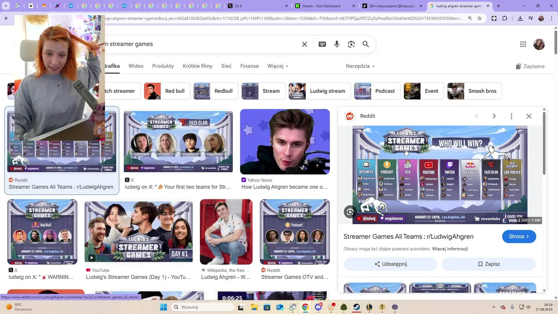Open the Google apps grid
Viewport: 558px width, 314px height.
tap(523, 44)
